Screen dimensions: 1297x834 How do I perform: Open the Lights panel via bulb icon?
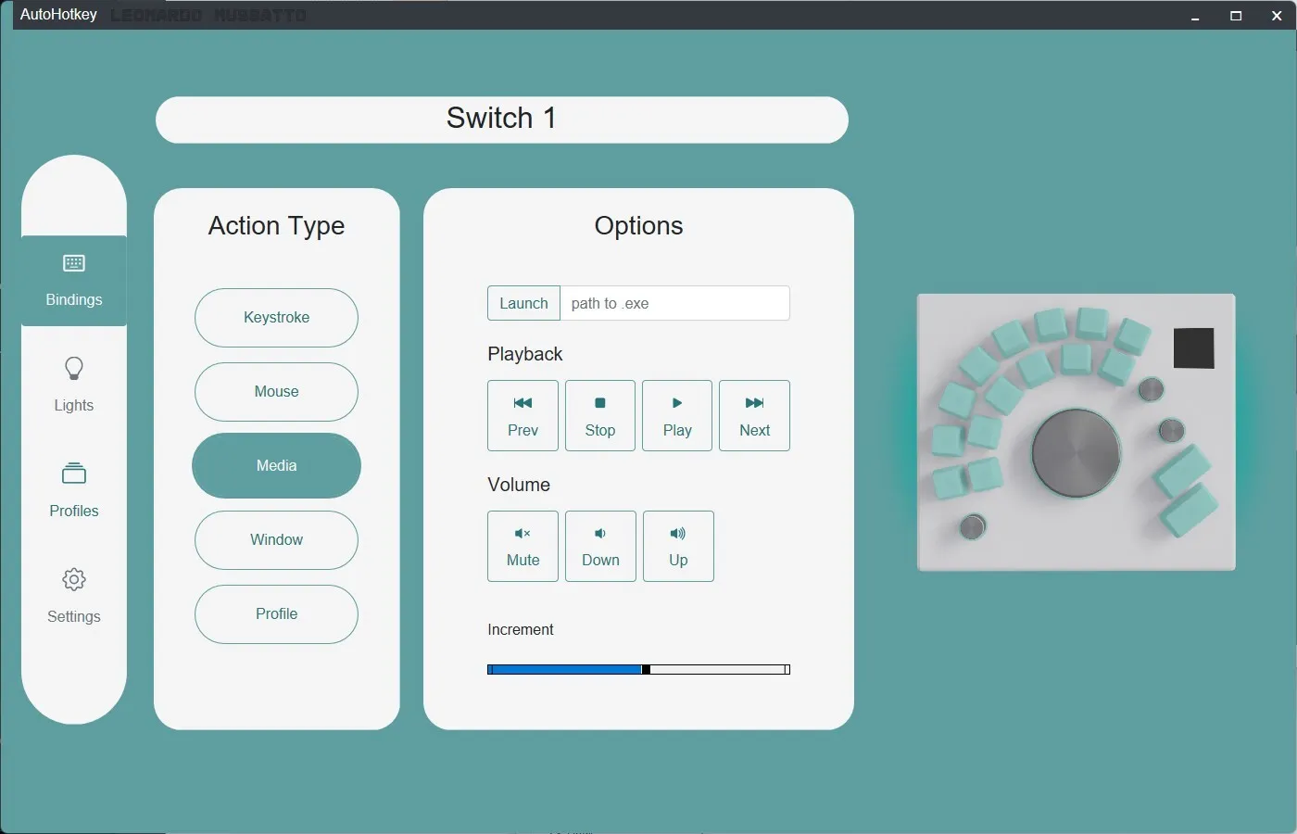pos(73,369)
